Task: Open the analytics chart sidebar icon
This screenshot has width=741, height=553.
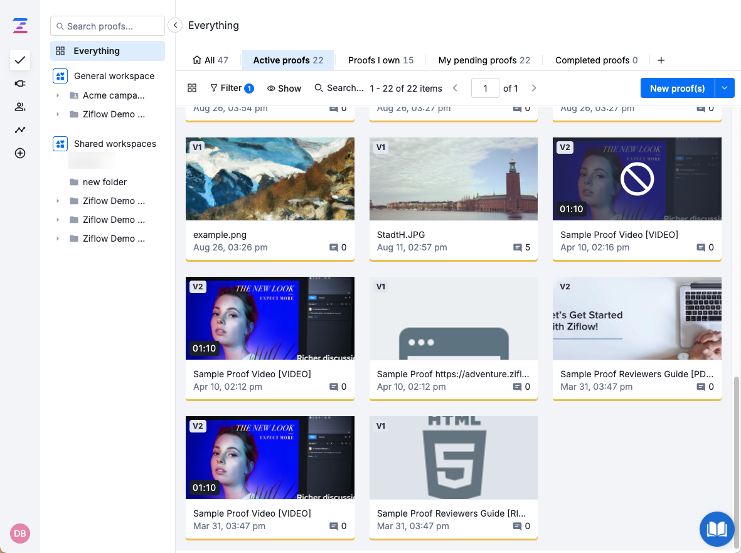Action: 20,130
